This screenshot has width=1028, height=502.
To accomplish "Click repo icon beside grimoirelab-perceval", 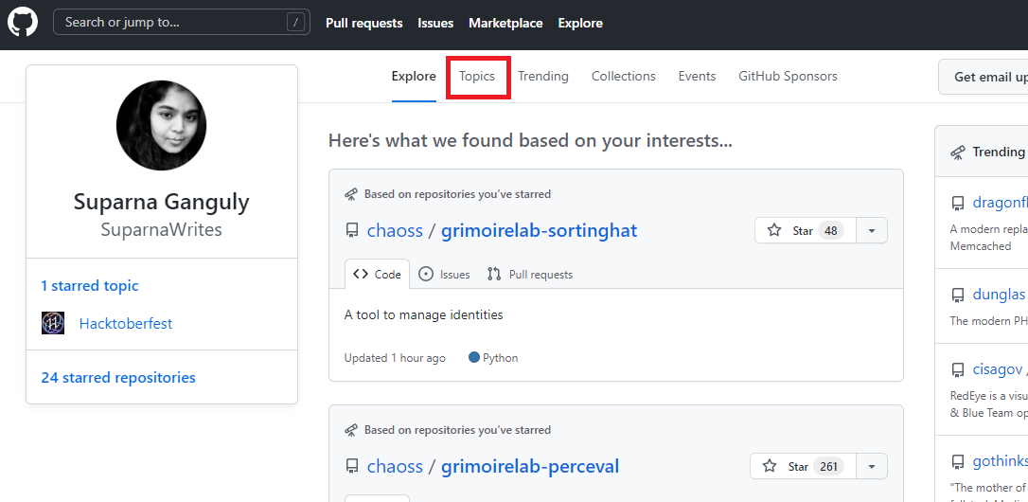I will click(352, 467).
